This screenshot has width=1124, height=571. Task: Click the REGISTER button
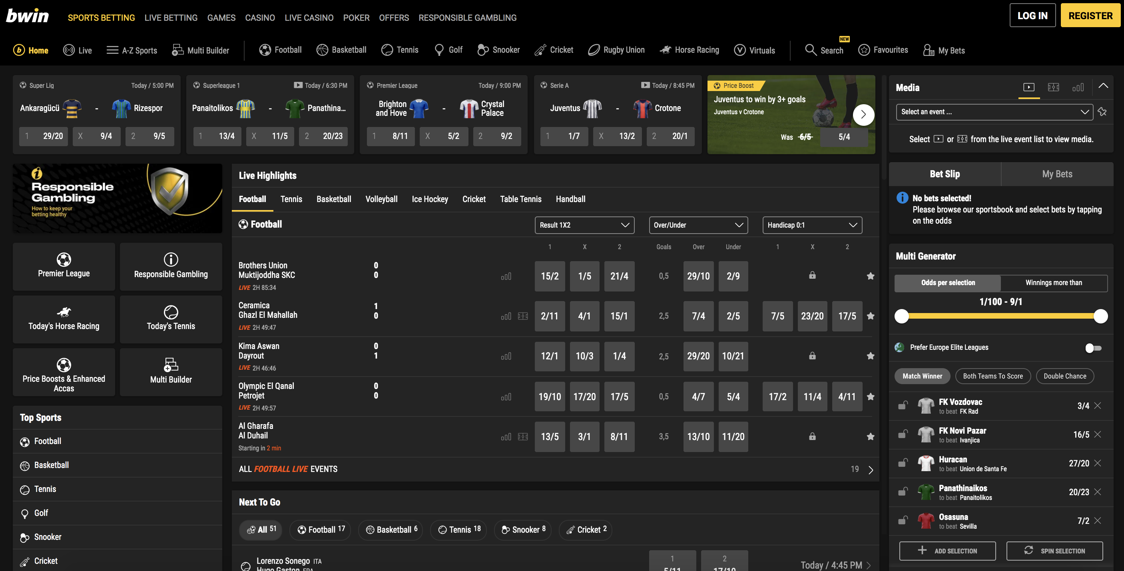(1090, 15)
